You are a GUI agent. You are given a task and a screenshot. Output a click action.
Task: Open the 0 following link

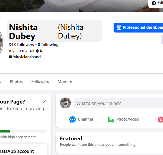point(48,45)
